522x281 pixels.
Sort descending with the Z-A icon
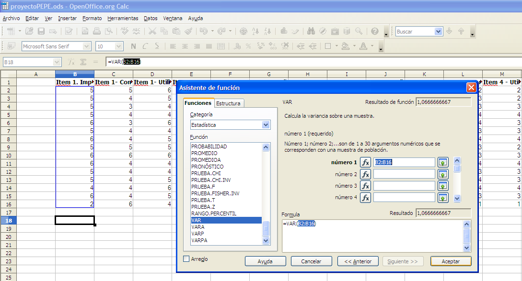point(267,31)
